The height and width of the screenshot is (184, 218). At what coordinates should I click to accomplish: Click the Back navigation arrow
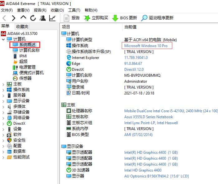(x=4, y=18)
